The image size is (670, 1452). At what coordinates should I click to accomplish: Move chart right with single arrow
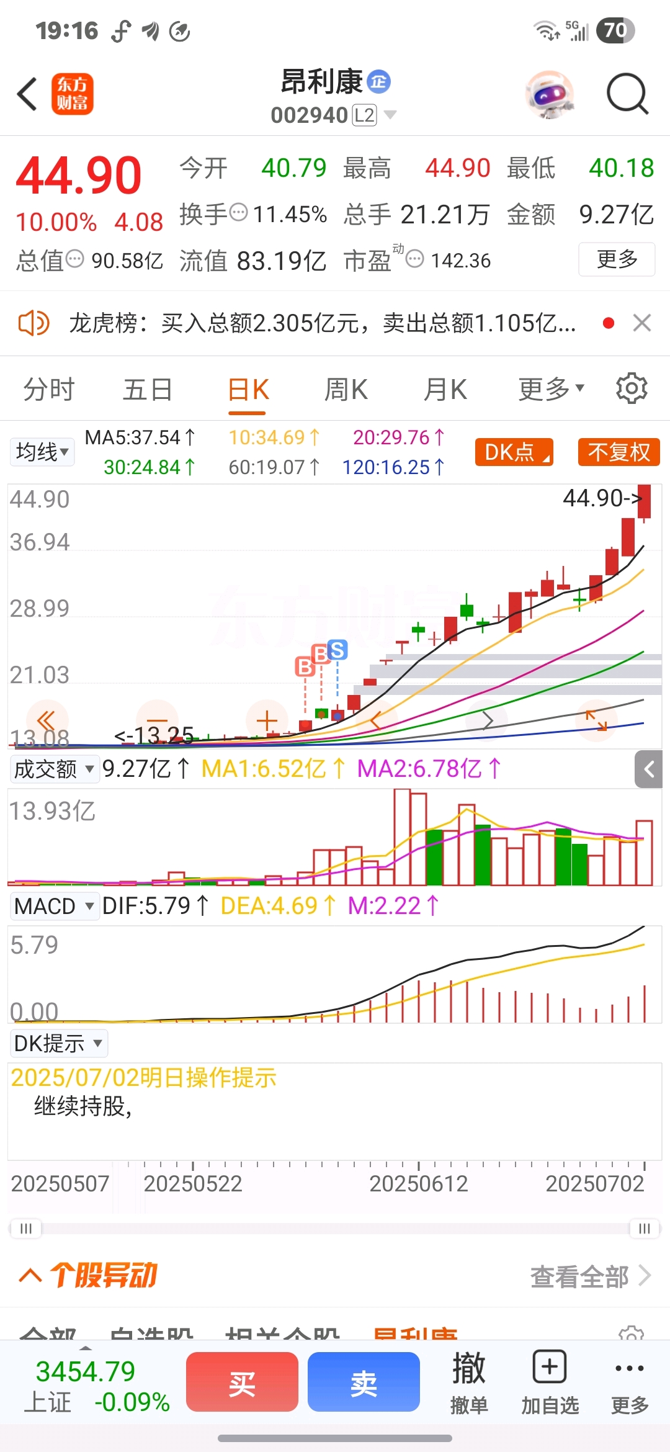pos(487,720)
